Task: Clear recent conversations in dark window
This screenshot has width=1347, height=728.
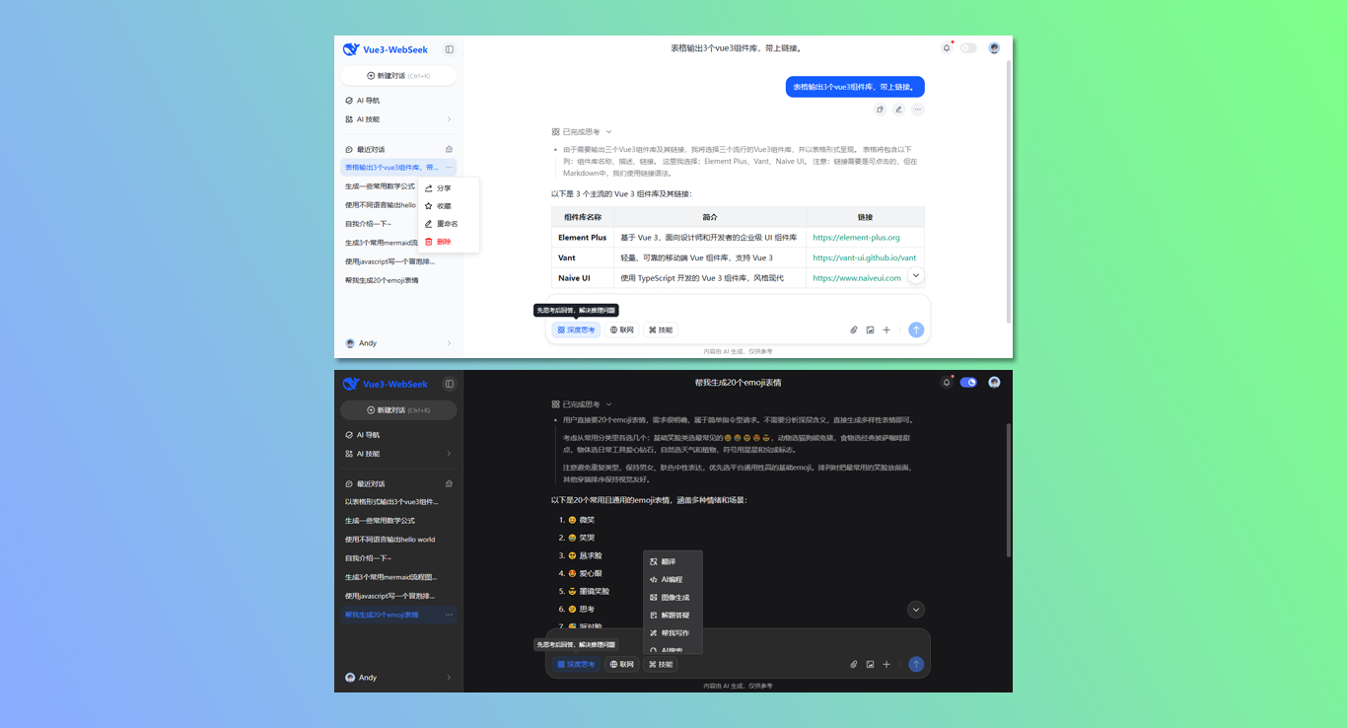Action: [x=449, y=483]
